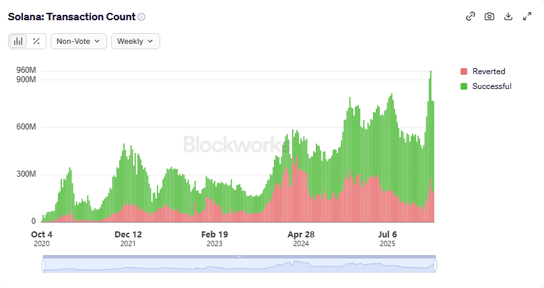The height and width of the screenshot is (288, 544).
Task: Click the Reverted legend label
Action: click(x=489, y=71)
